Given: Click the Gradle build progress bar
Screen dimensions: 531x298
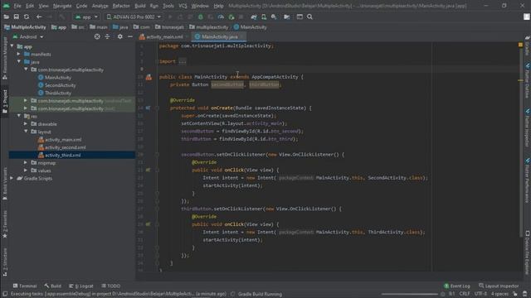Looking at the screenshot, I should coord(409,294).
